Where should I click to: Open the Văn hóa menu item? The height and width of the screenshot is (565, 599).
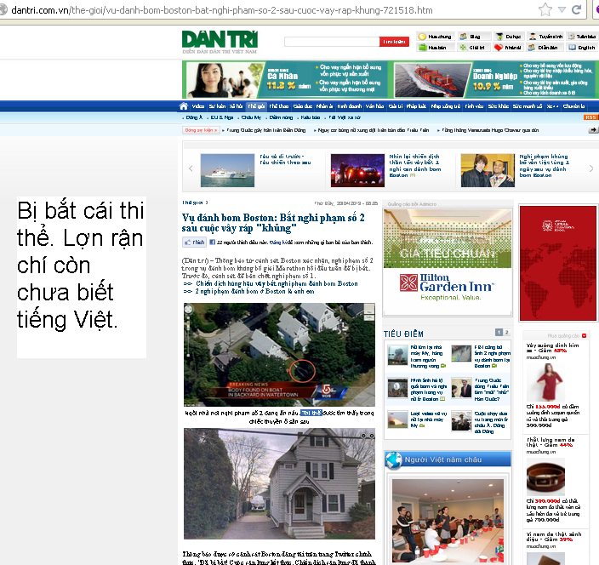coord(374,106)
